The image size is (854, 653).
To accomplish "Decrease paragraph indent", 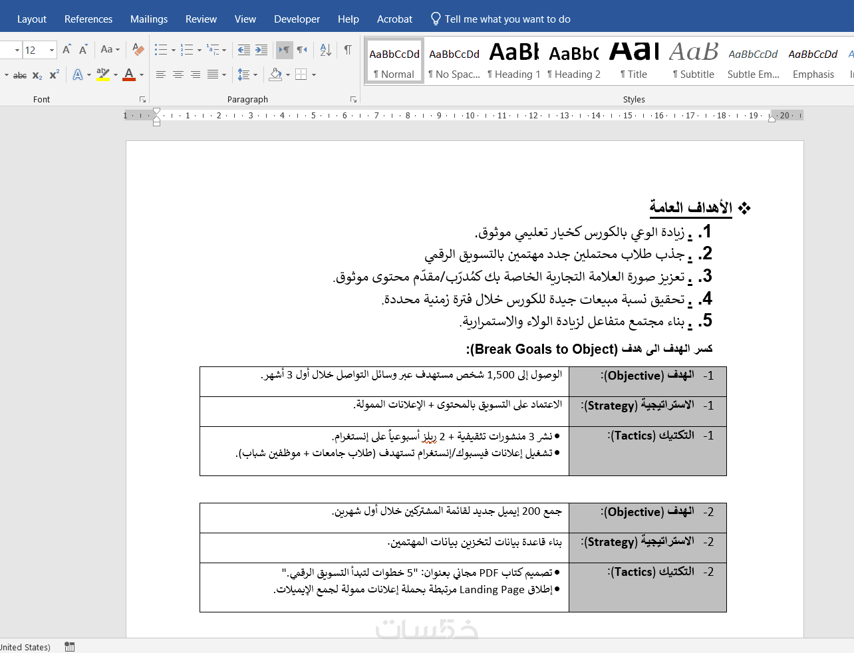I will tap(244, 49).
